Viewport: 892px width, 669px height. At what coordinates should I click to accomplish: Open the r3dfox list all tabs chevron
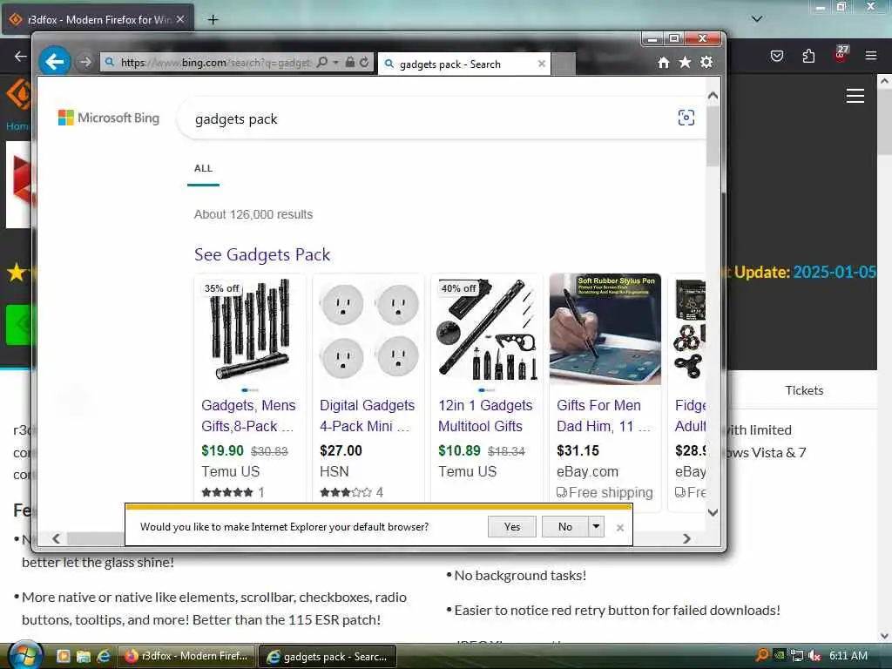(x=757, y=19)
